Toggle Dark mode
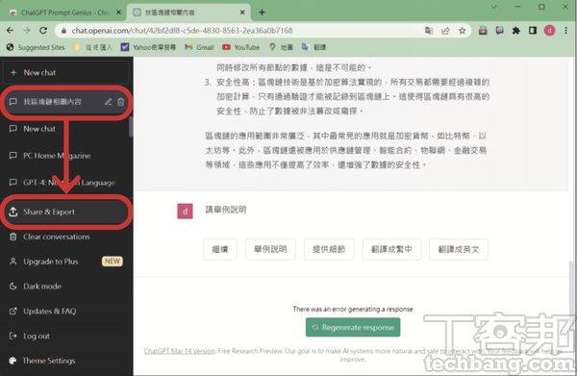 click(x=66, y=286)
